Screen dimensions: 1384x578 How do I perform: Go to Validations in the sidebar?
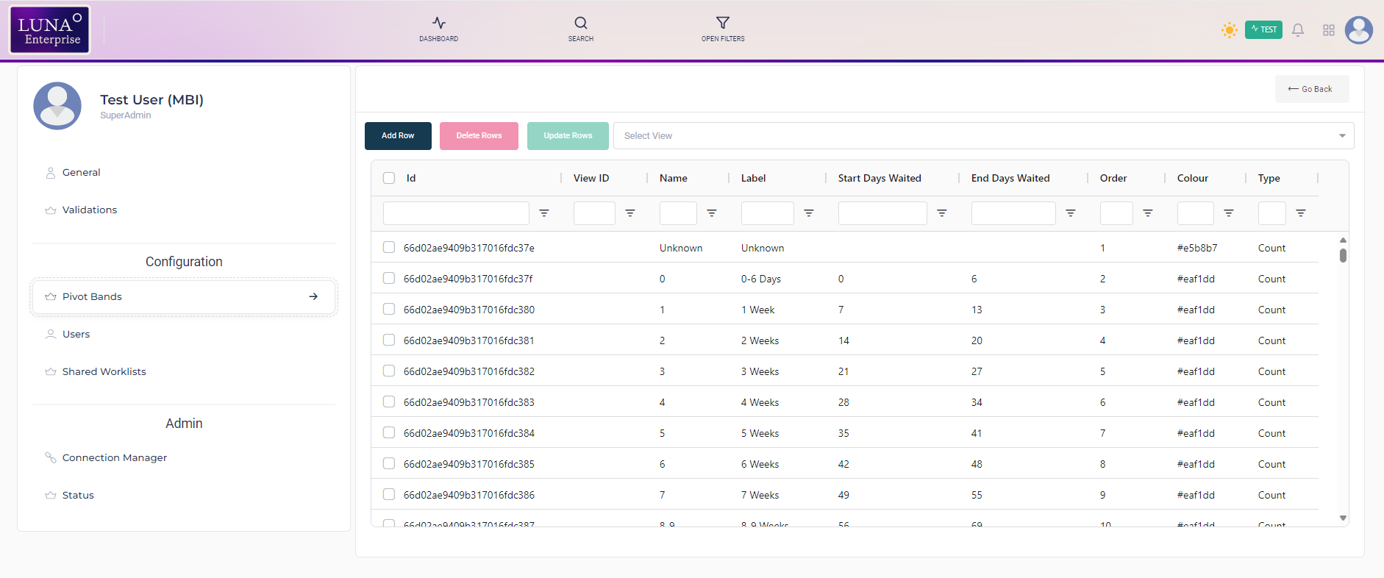click(x=90, y=210)
